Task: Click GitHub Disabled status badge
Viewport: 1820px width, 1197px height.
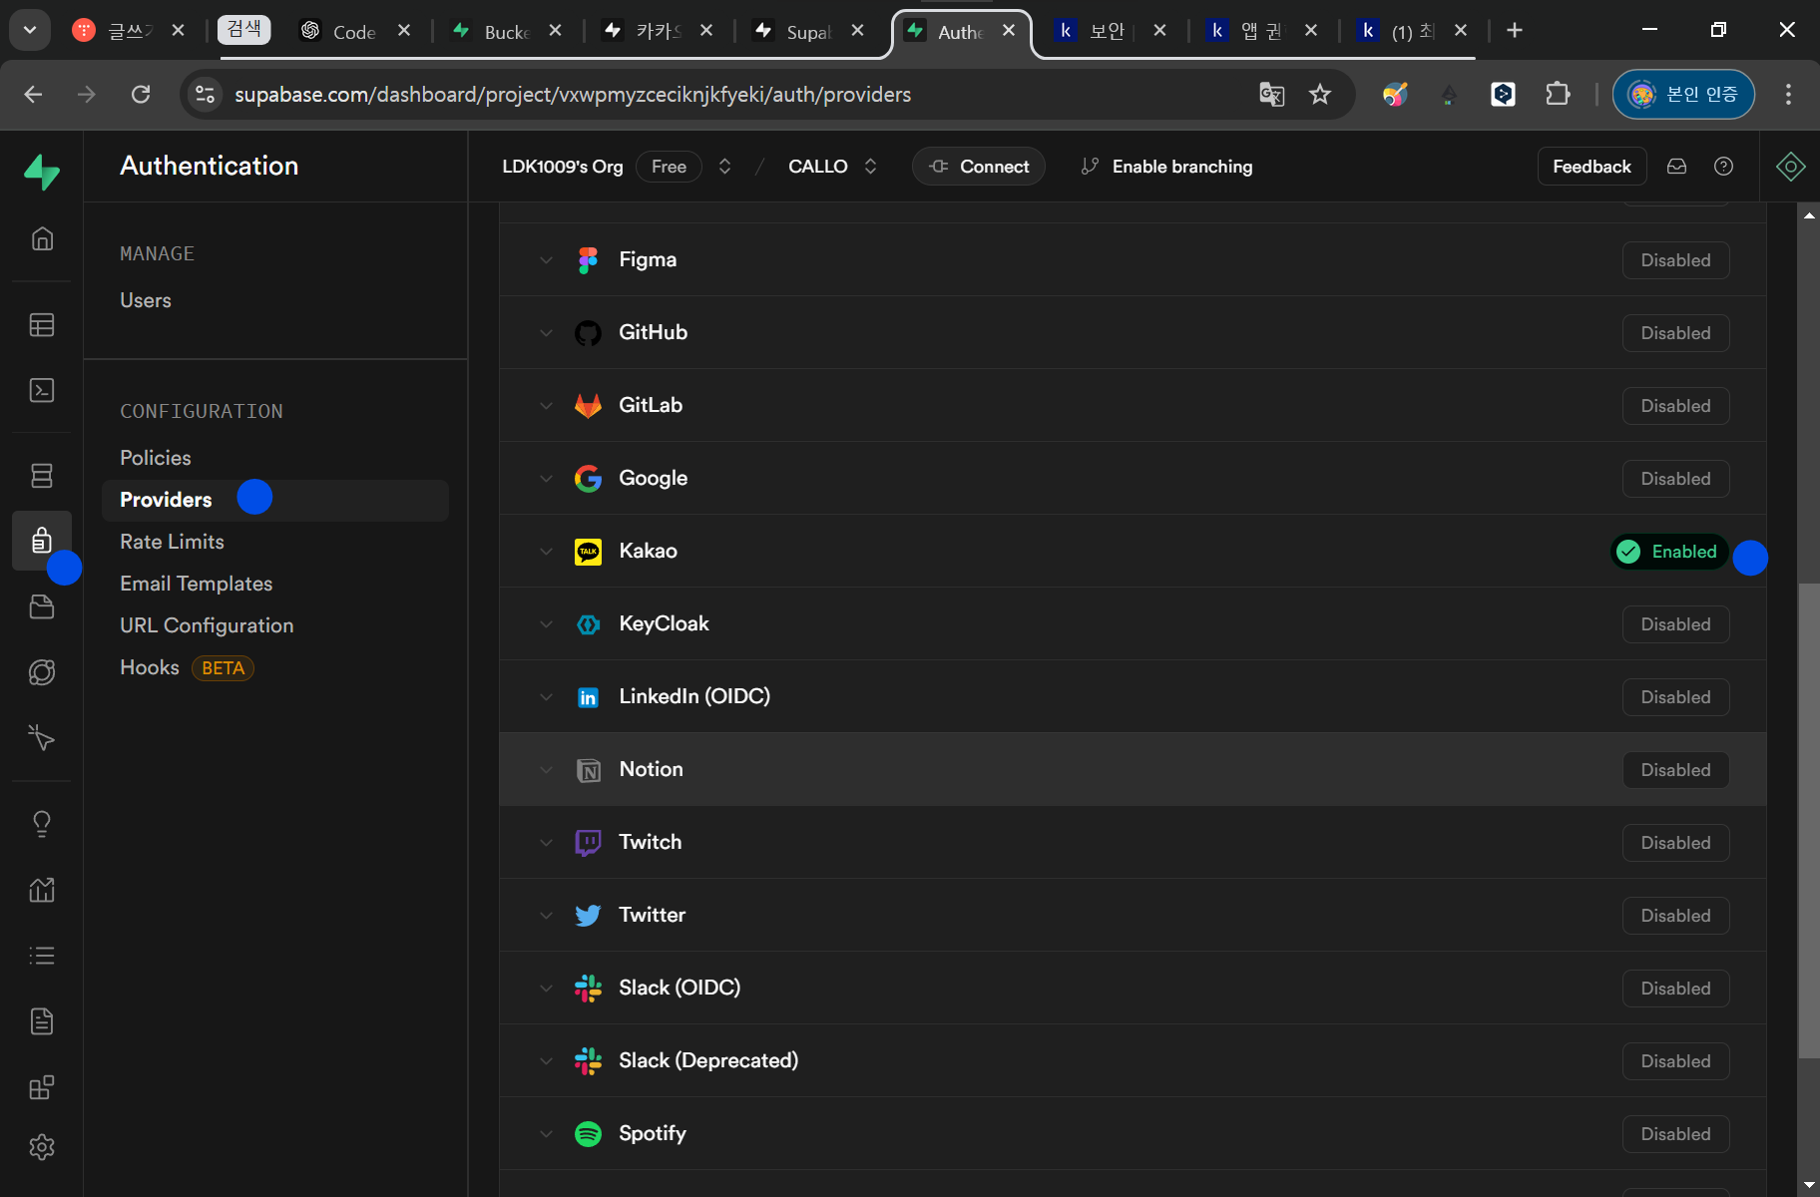Action: point(1675,333)
